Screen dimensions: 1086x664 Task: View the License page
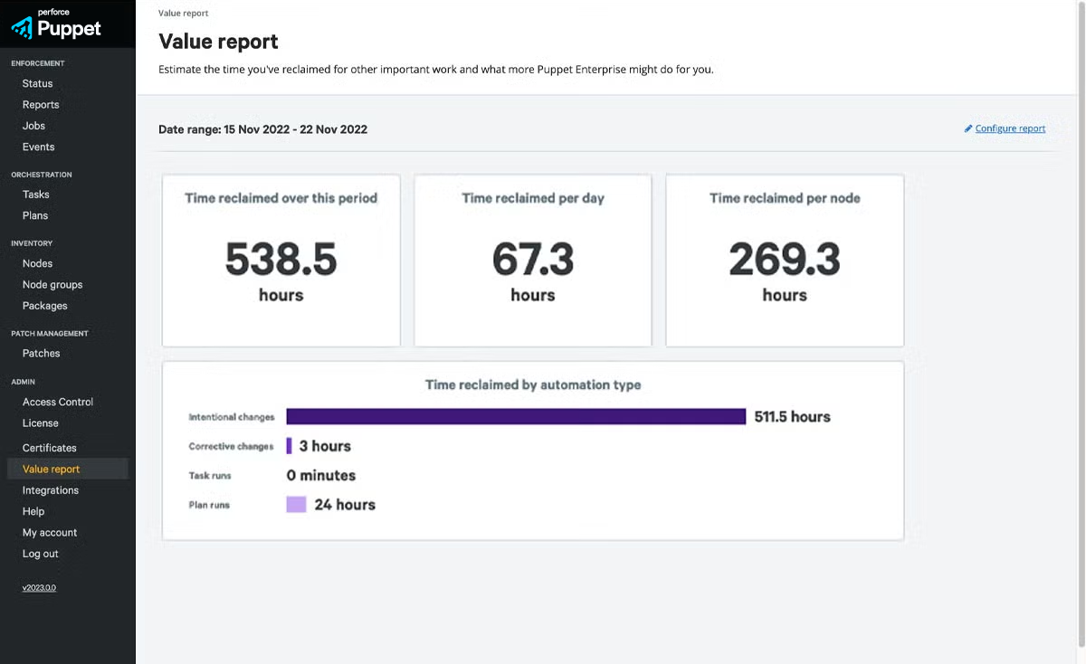pos(40,422)
